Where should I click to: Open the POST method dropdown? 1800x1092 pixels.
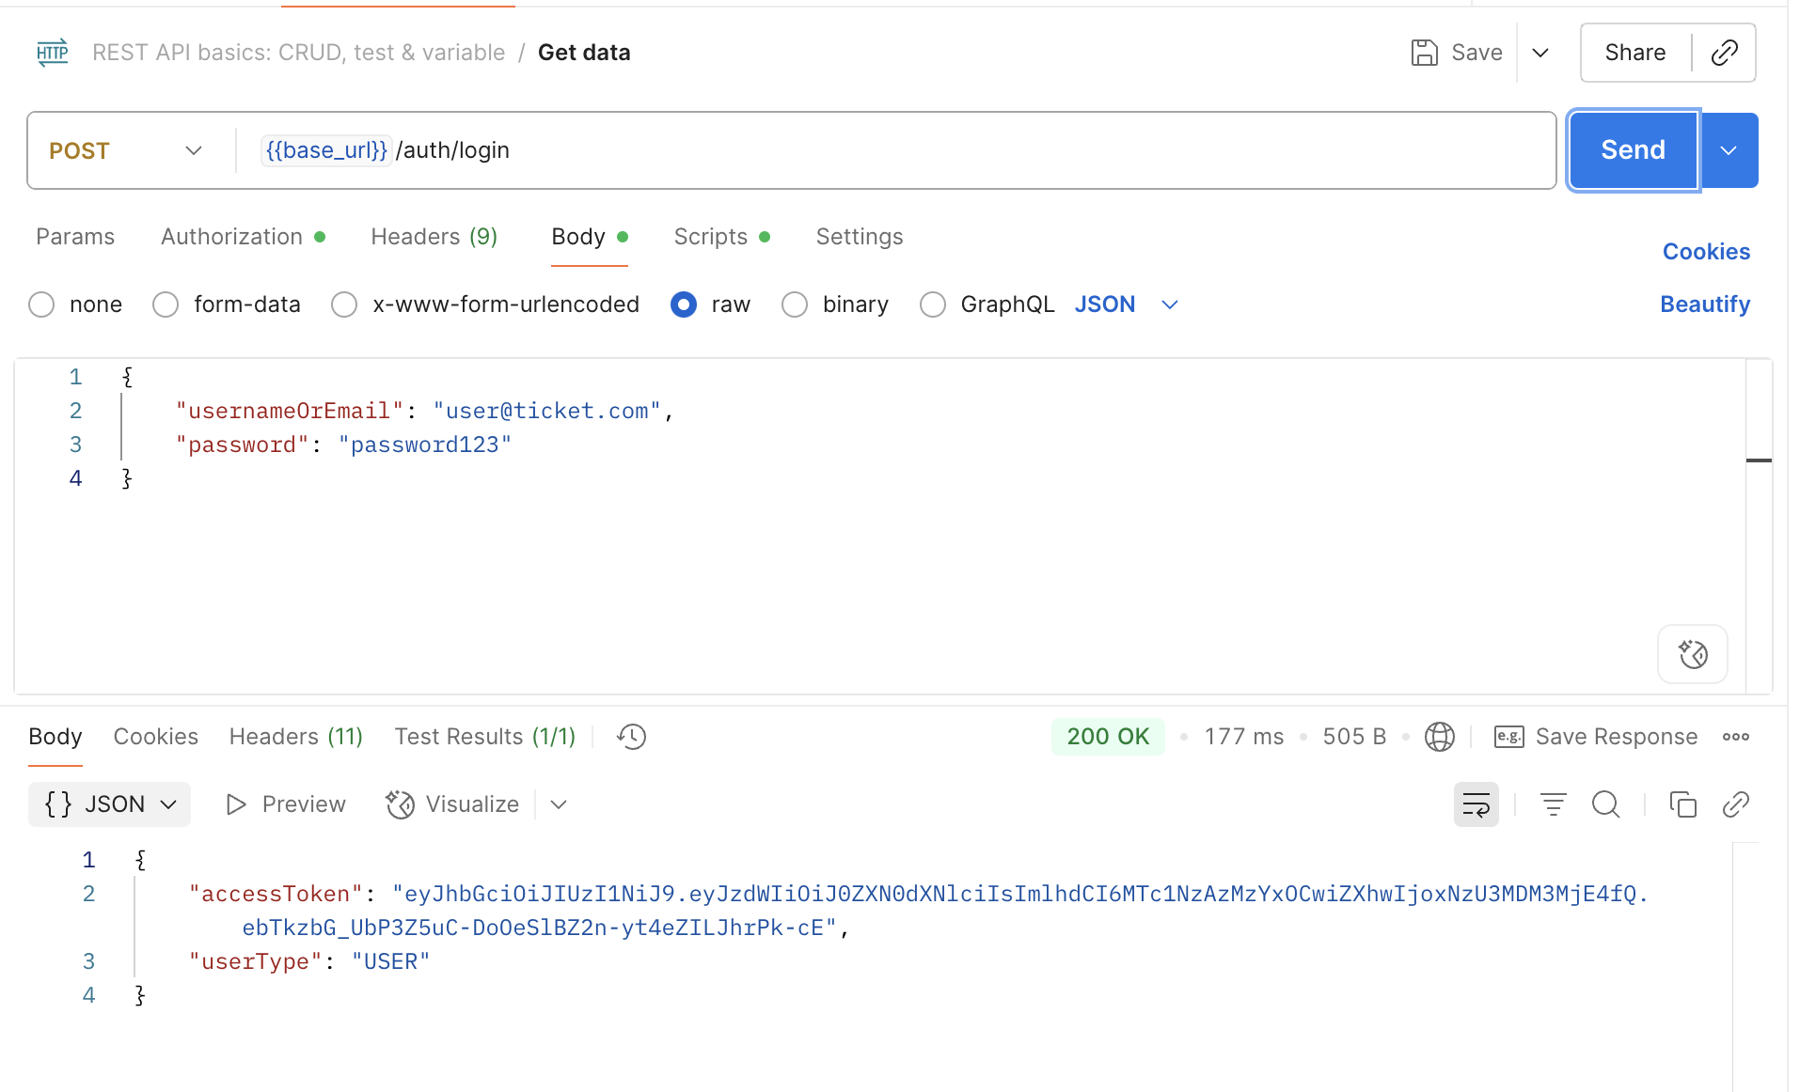coord(127,150)
